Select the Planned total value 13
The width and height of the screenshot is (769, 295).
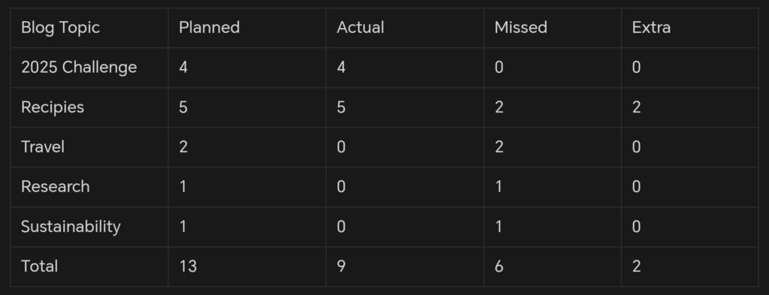[188, 266]
